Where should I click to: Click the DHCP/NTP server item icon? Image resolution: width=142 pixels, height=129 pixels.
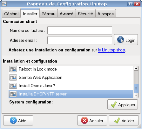13,94
